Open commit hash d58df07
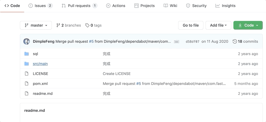 click(x=192, y=42)
